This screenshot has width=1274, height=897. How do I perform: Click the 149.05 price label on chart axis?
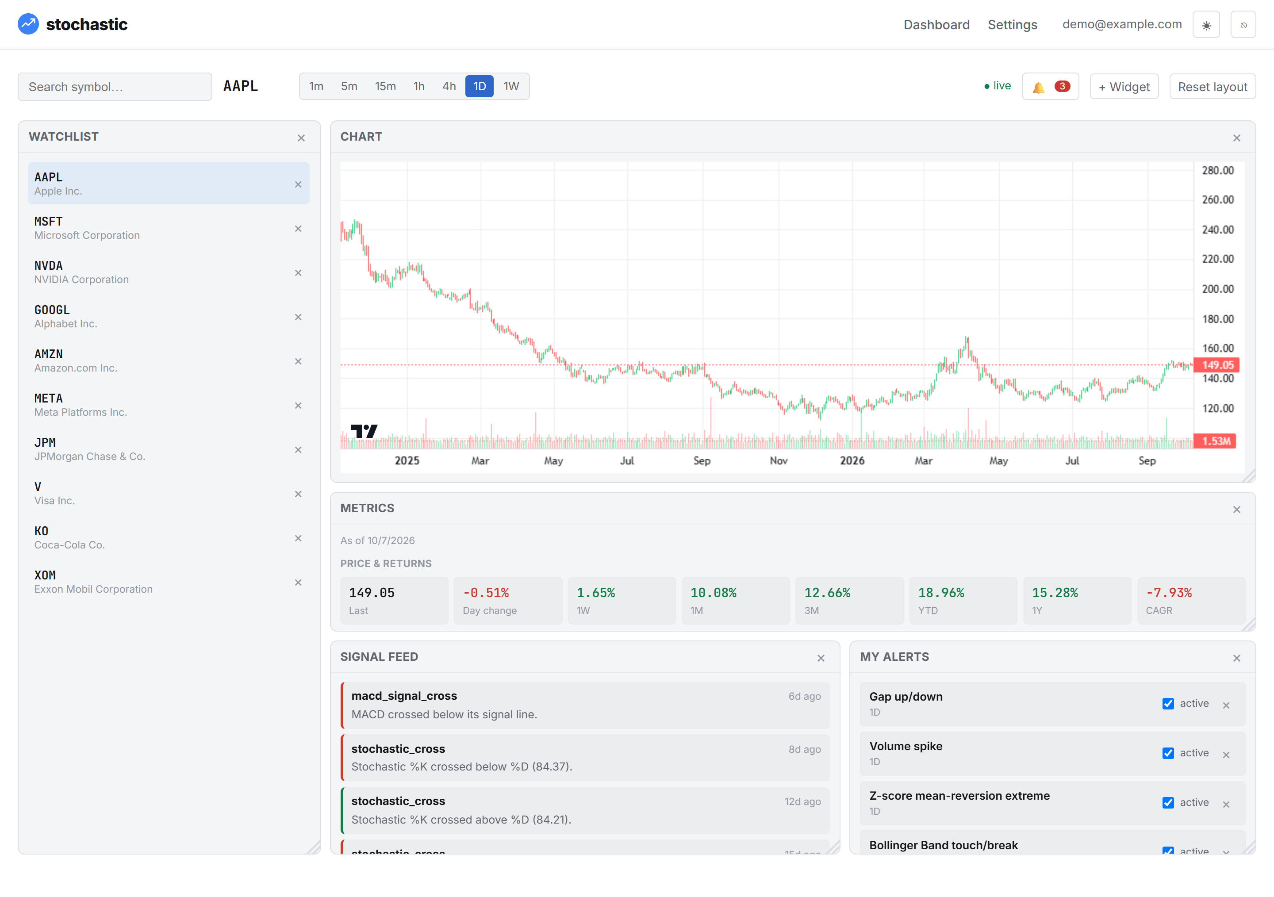[x=1216, y=365]
